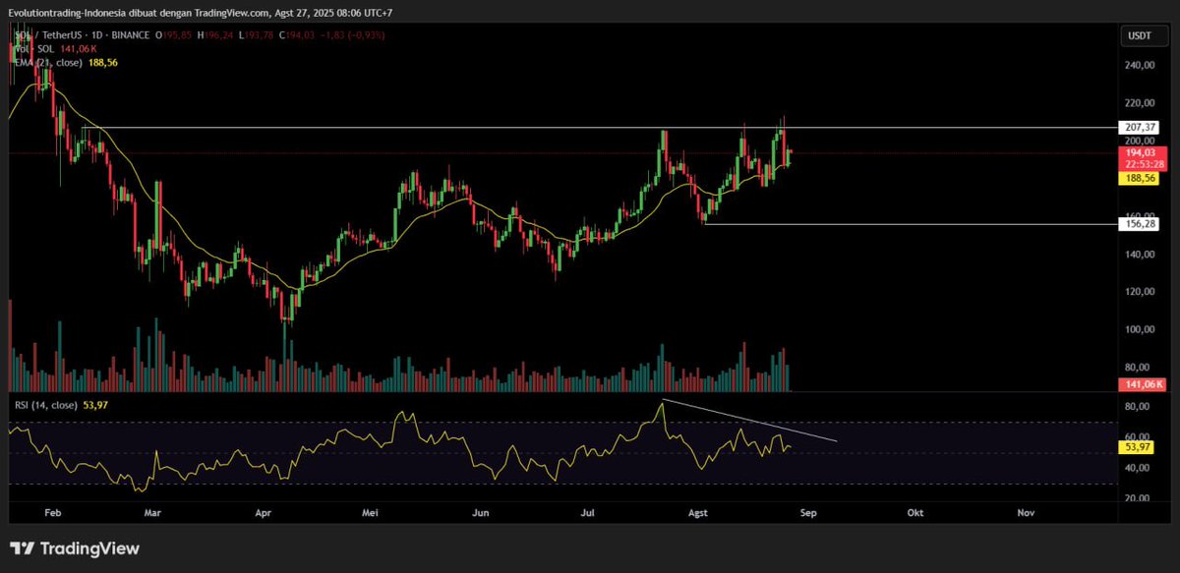The image size is (1180, 573).
Task: Click the -1,83 (-0,93%) change value
Action: [352, 35]
